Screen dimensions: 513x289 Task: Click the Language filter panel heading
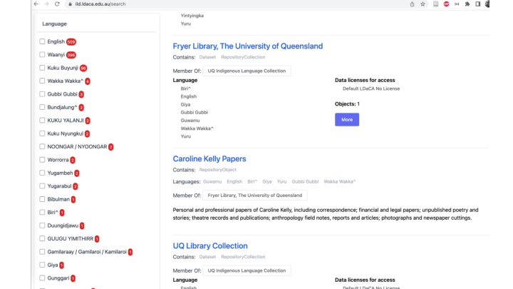click(54, 24)
